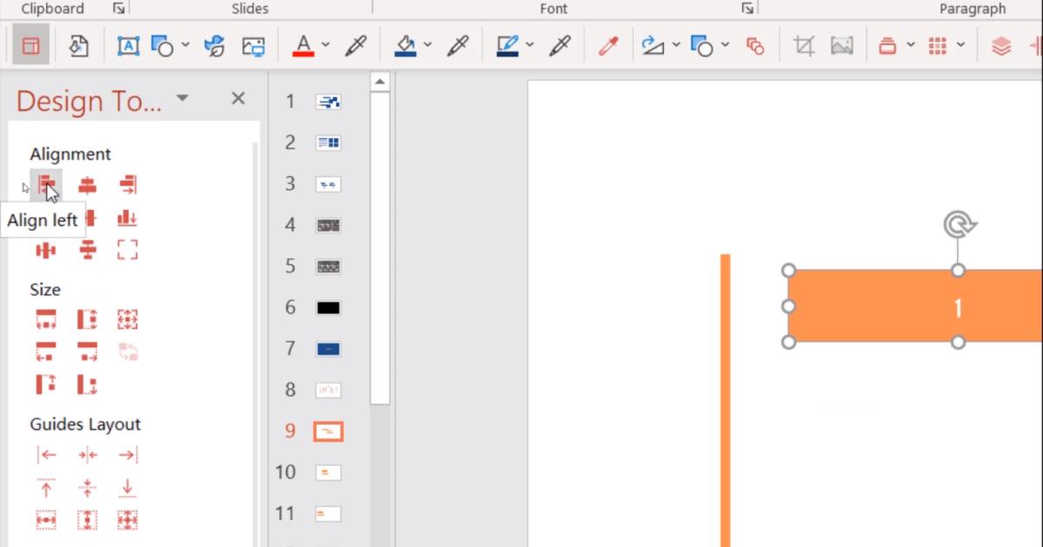The height and width of the screenshot is (547, 1043).
Task: Open the Design Tools pane options dropdown
Action: click(x=182, y=98)
